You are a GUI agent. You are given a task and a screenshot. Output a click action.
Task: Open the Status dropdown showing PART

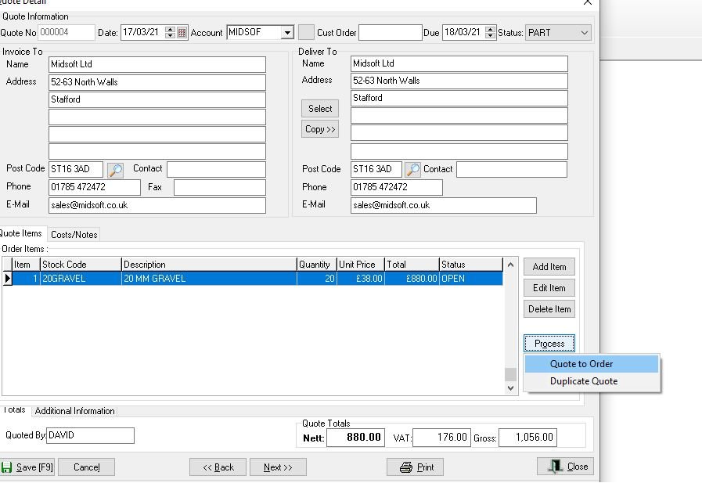[x=584, y=33]
